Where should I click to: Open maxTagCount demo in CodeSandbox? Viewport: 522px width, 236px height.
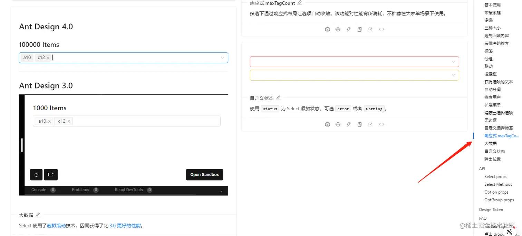[x=327, y=29]
